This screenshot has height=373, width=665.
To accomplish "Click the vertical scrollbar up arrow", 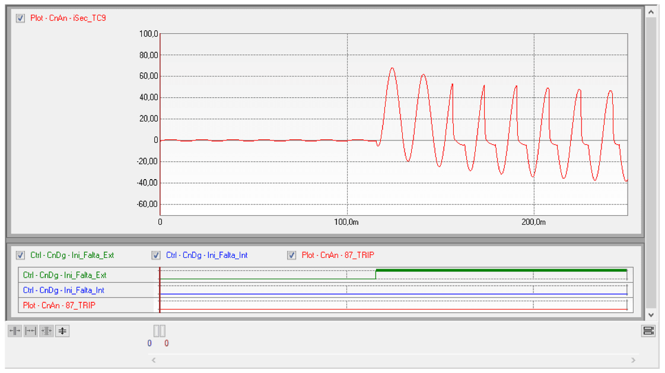I will (651, 12).
